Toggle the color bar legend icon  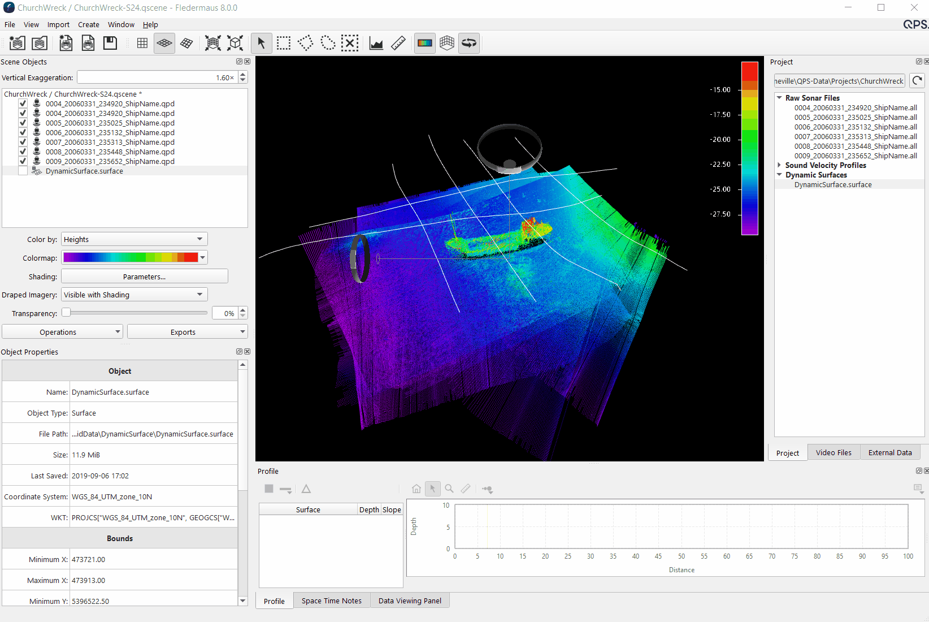pyautogui.click(x=425, y=43)
